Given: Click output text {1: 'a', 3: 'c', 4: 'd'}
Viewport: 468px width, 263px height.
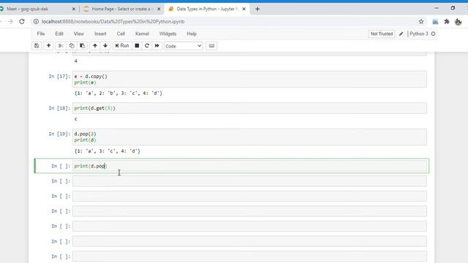Looking at the screenshot, I should coord(107,151).
